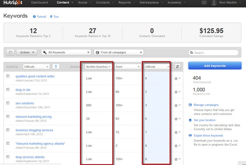
Task: Open gear menu for inbound marketing pricing
Action: 177,119
